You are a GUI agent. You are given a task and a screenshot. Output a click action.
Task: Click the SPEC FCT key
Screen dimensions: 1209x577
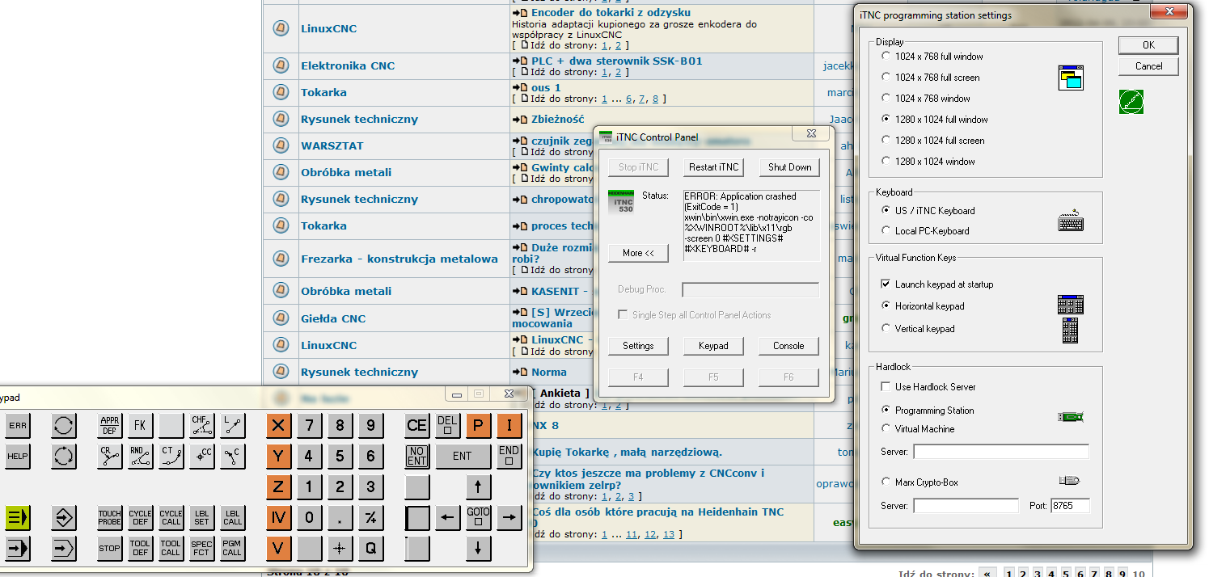(x=202, y=548)
